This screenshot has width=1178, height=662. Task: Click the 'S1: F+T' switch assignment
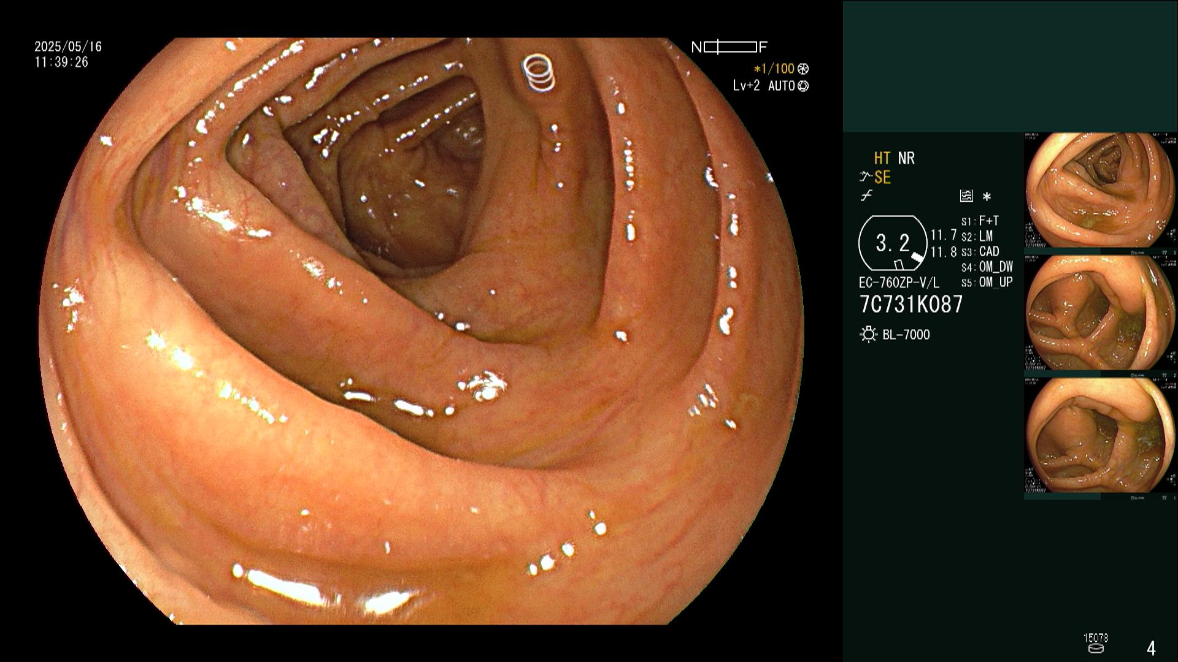coord(980,221)
